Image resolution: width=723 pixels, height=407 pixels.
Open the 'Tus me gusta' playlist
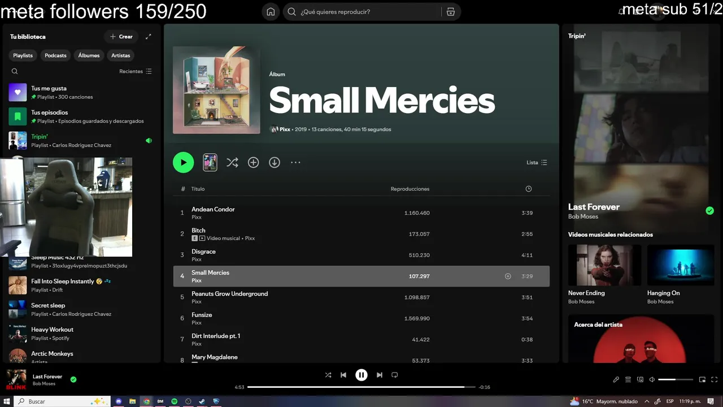80,92
